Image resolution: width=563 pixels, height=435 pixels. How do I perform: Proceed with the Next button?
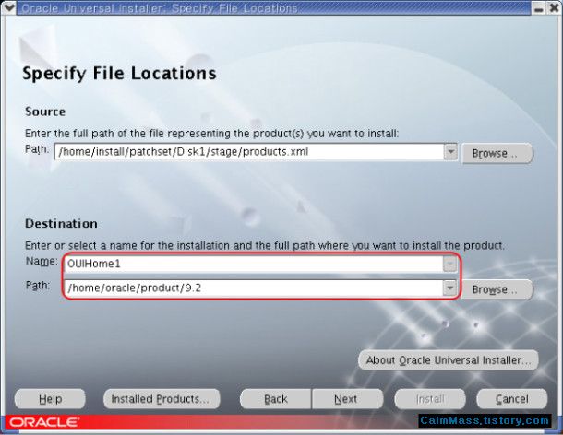347,399
